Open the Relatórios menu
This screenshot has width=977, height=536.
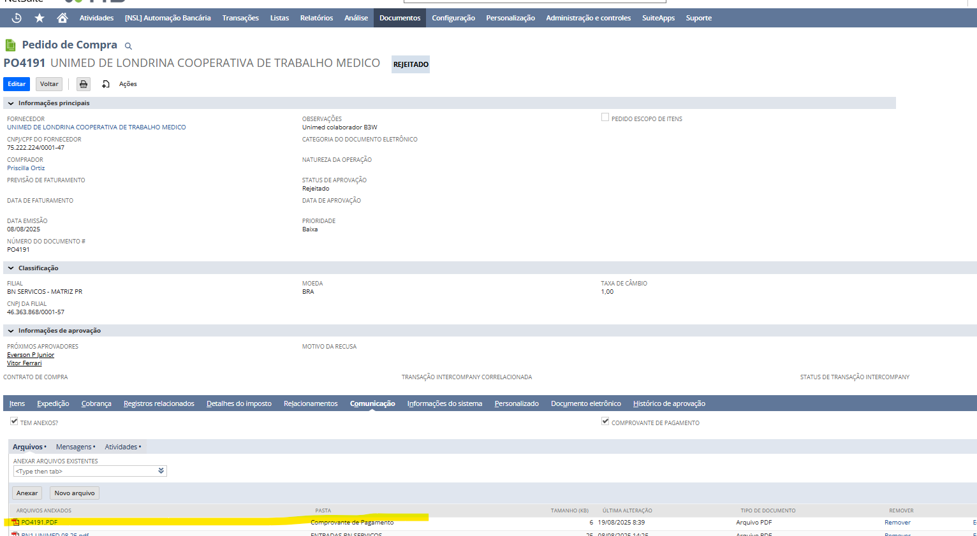[x=316, y=18]
